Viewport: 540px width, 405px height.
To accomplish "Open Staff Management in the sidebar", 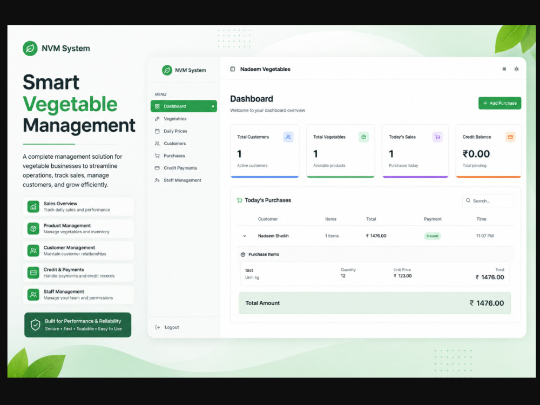I will (x=184, y=180).
